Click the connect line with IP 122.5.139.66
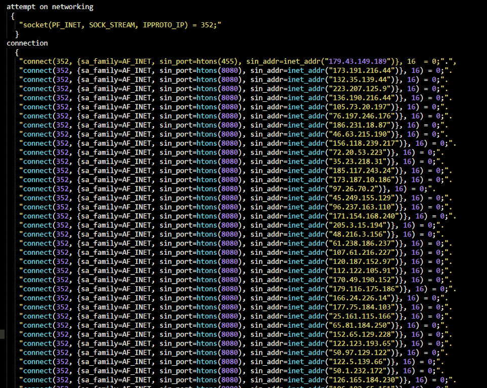The width and height of the screenshot is (487, 388). click(x=232, y=362)
